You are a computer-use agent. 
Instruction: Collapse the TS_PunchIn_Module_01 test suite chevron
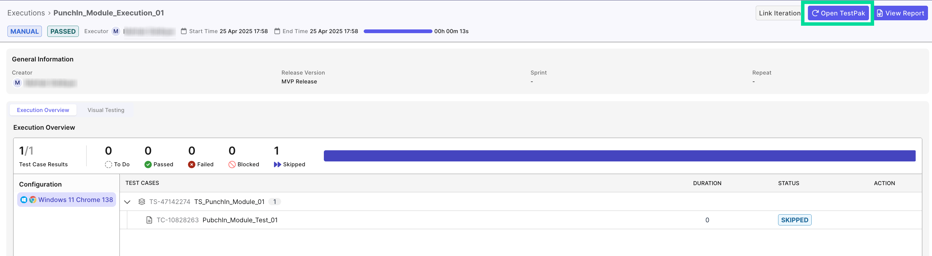[x=127, y=202]
